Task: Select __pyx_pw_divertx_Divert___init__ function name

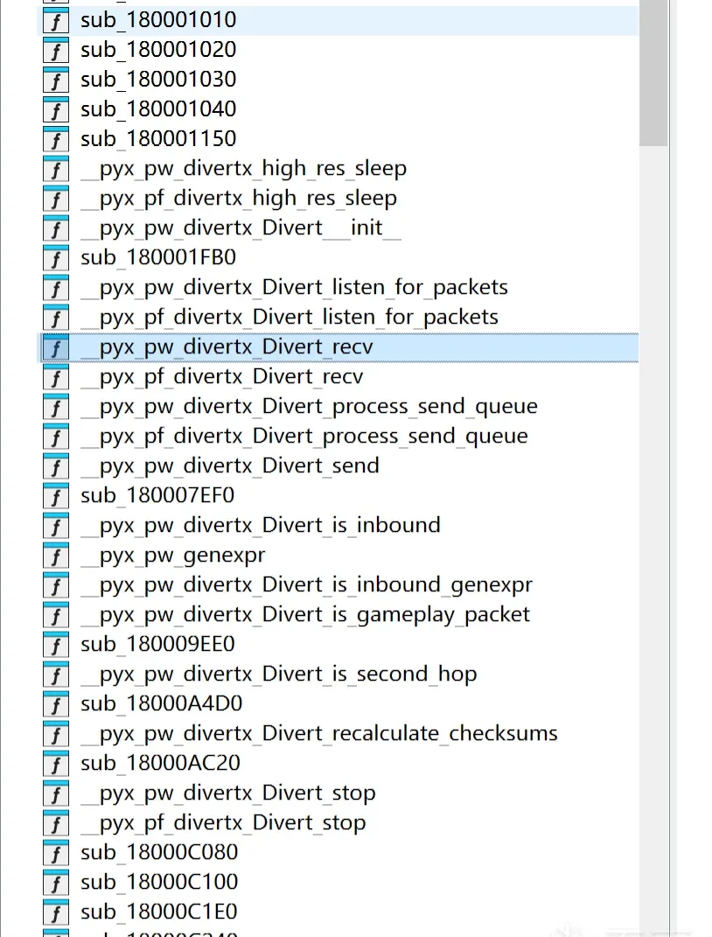Action: click(241, 227)
